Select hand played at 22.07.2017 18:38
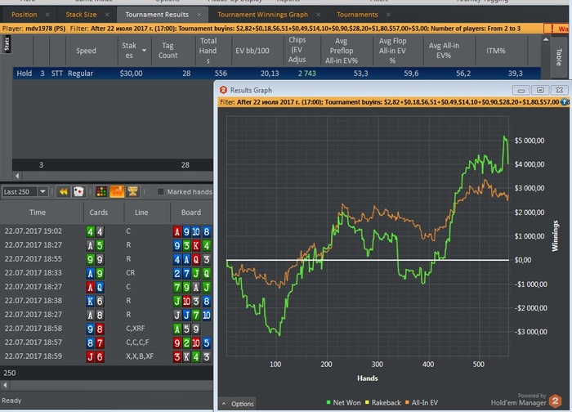The width and height of the screenshot is (572, 412). pyautogui.click(x=106, y=301)
